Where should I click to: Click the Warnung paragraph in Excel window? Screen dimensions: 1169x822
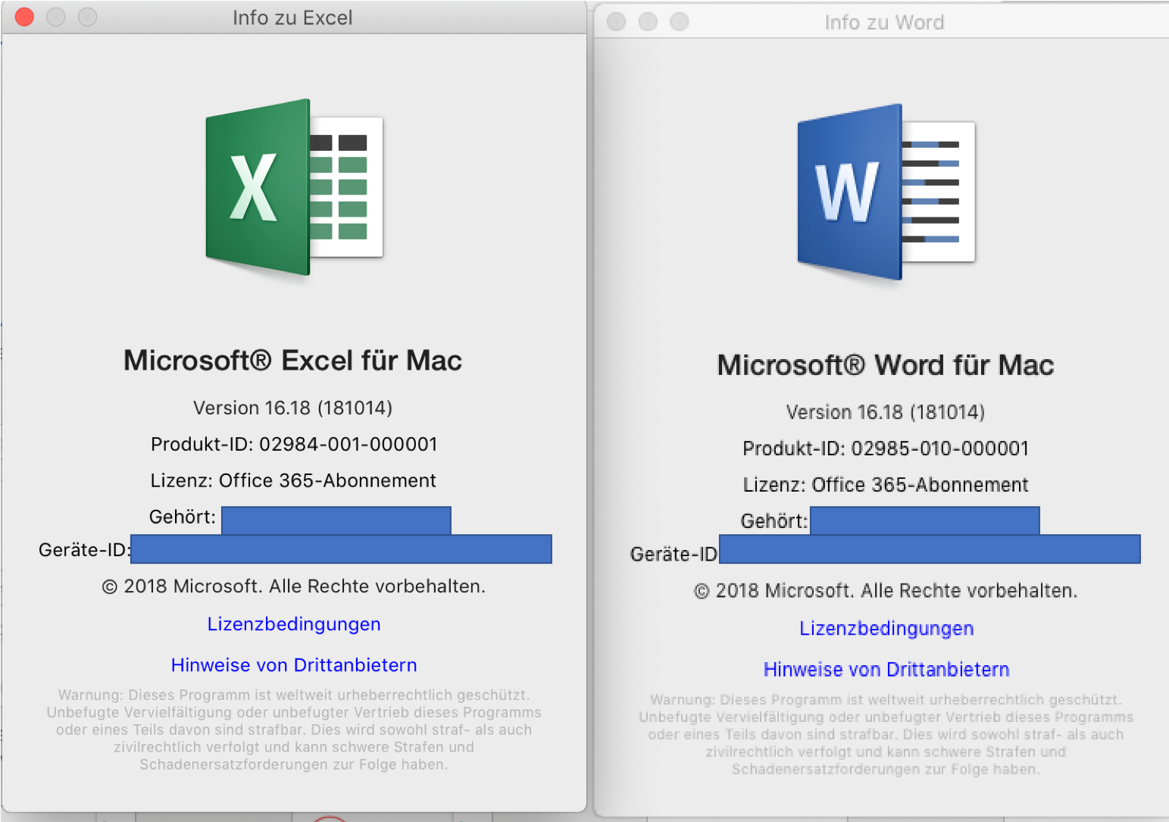(294, 730)
